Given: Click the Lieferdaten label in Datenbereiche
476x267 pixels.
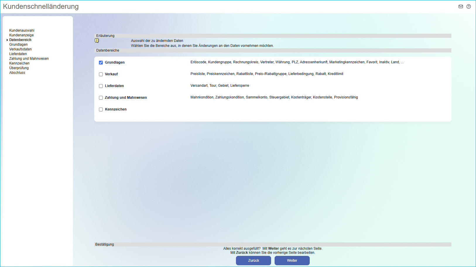Looking at the screenshot, I should coord(114,86).
